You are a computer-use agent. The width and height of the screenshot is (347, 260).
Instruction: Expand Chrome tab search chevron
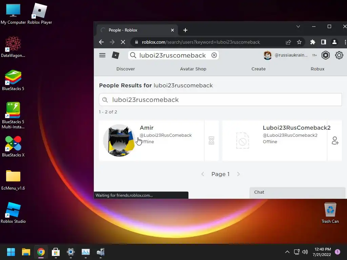(x=298, y=26)
